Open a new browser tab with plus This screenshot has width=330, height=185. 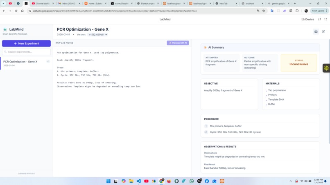(x=295, y=4)
